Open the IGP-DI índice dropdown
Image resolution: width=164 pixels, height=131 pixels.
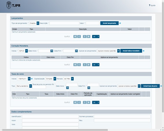26,51
